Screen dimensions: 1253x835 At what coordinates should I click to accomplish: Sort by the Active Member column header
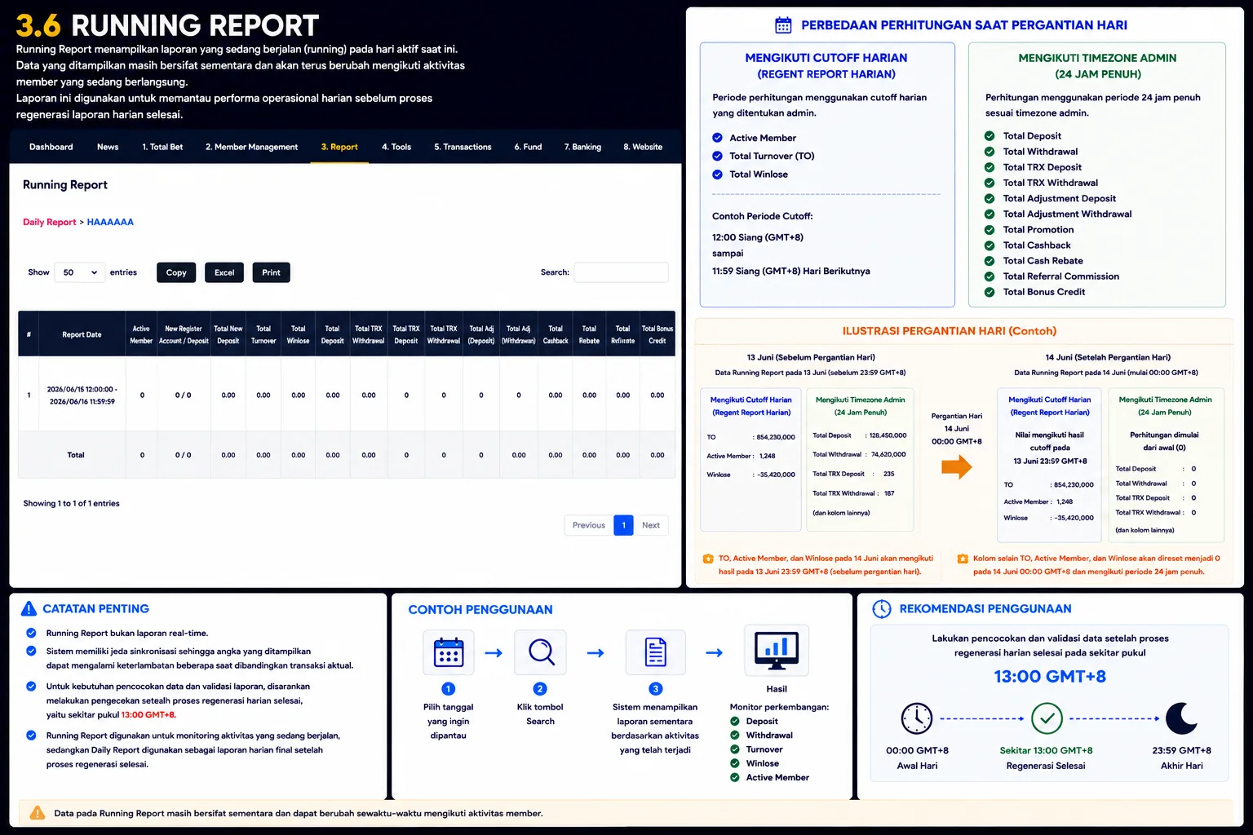[141, 334]
